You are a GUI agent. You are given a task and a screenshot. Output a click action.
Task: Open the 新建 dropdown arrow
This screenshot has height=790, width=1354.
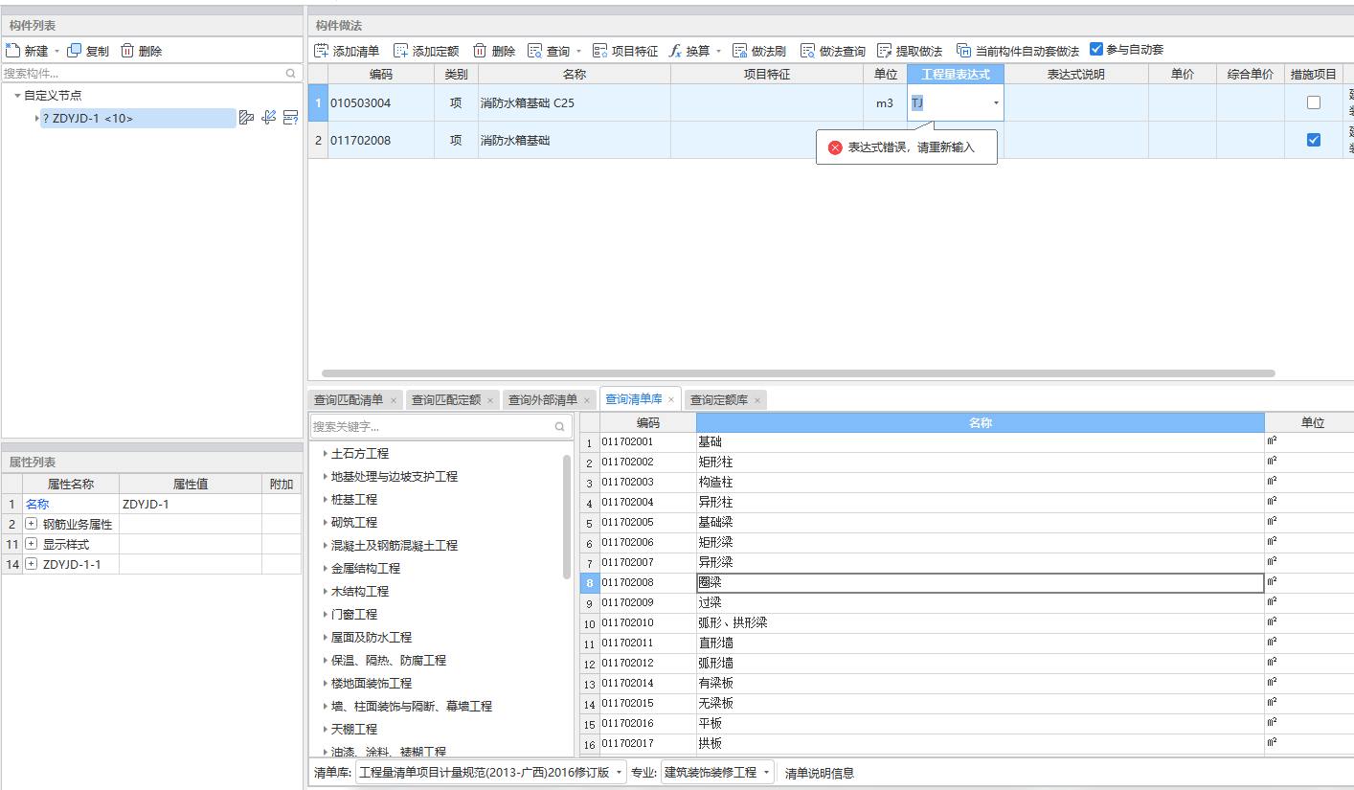click(56, 52)
